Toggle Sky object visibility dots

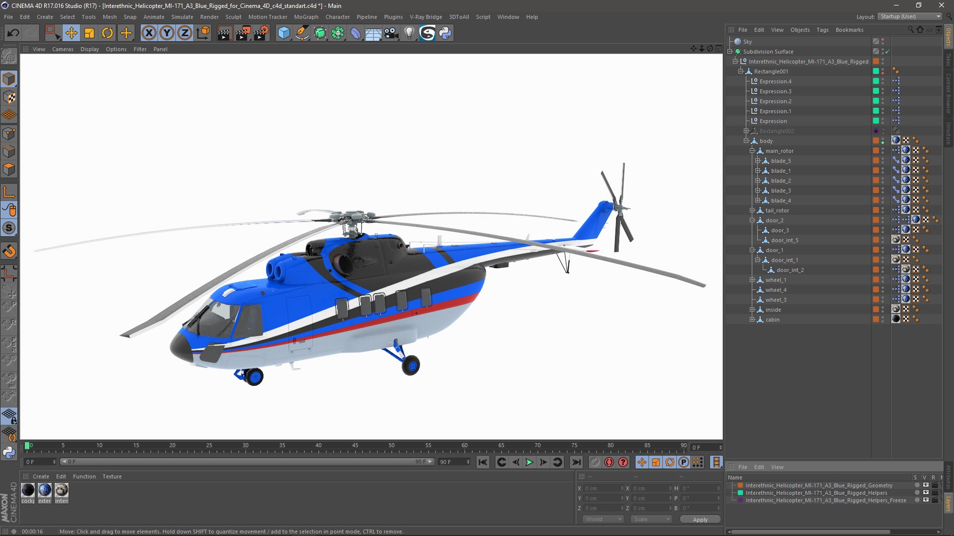883,42
